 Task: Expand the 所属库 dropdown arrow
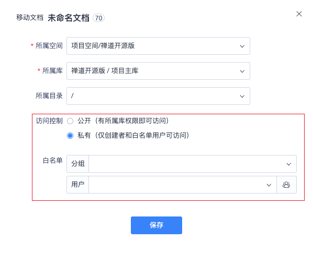242,71
